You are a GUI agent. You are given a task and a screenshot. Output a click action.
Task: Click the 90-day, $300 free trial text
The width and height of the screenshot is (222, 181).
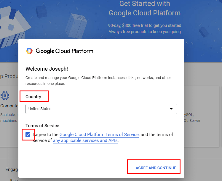tap(145, 25)
